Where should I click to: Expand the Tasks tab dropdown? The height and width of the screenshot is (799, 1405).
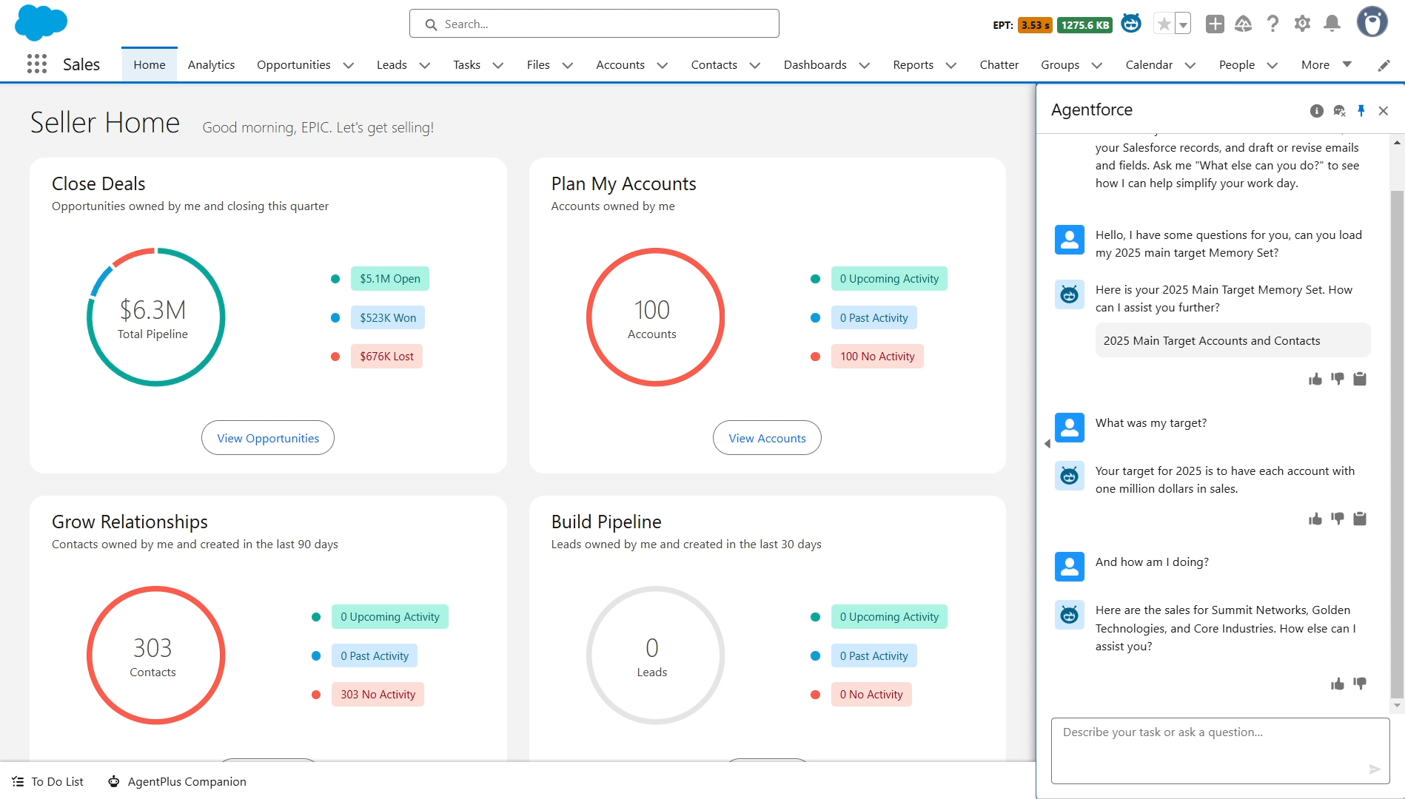point(498,65)
